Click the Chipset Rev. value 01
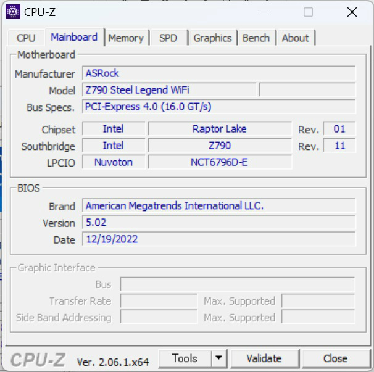This screenshot has height=372, width=374. point(339,129)
